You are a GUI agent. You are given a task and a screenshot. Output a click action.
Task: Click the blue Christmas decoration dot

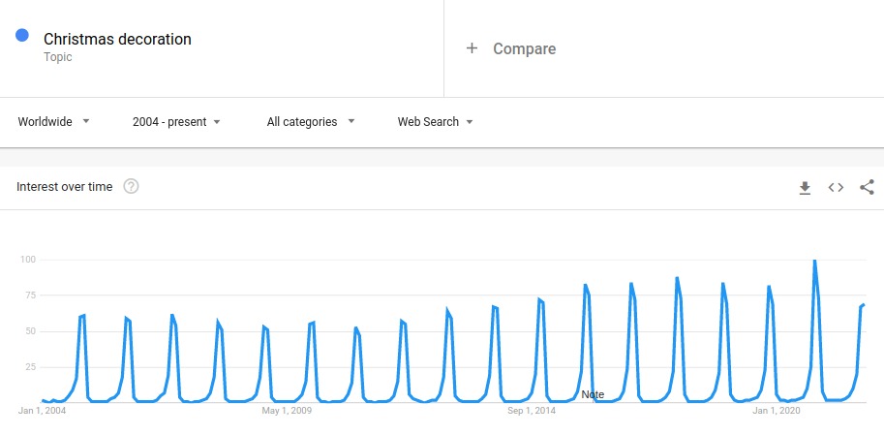tap(22, 36)
